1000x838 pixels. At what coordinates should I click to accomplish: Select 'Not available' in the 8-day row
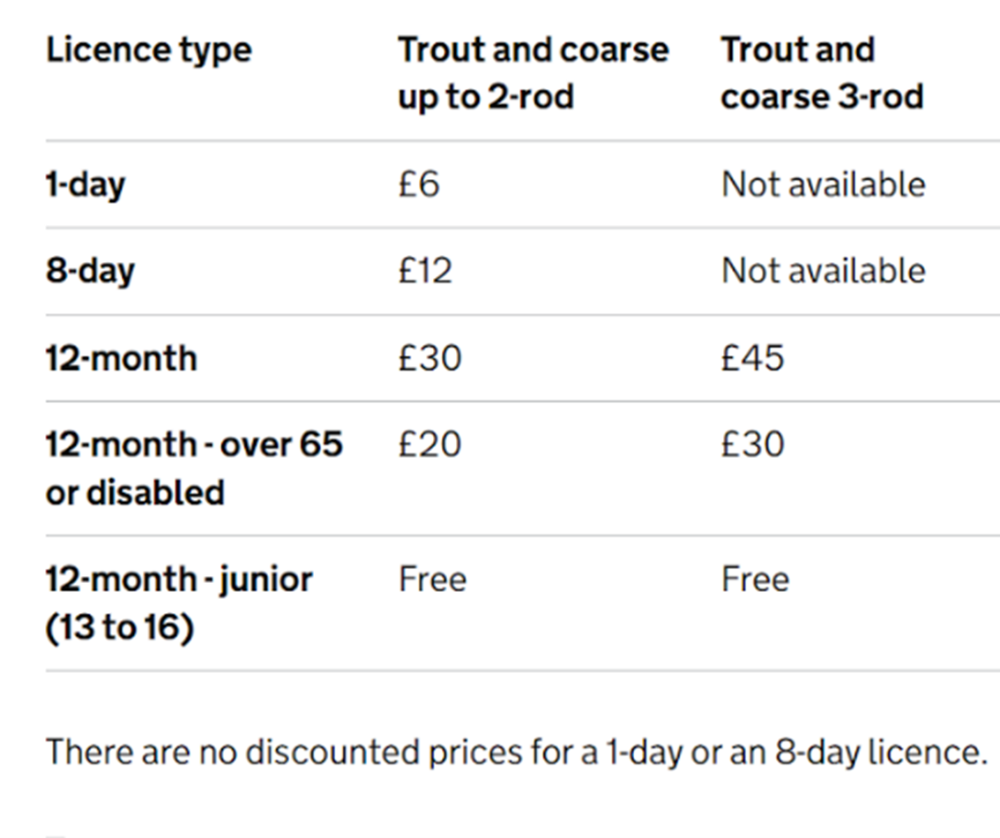point(823,271)
